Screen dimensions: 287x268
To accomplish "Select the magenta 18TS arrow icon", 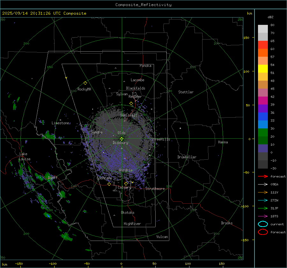I will pos(263,216).
